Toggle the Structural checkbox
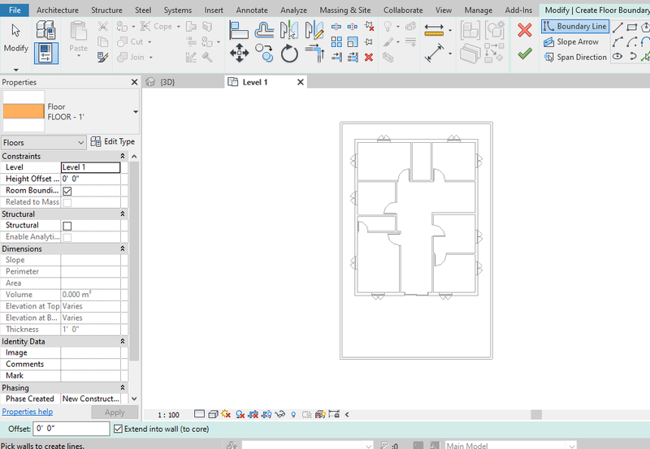The height and width of the screenshot is (449, 650). pos(67,226)
